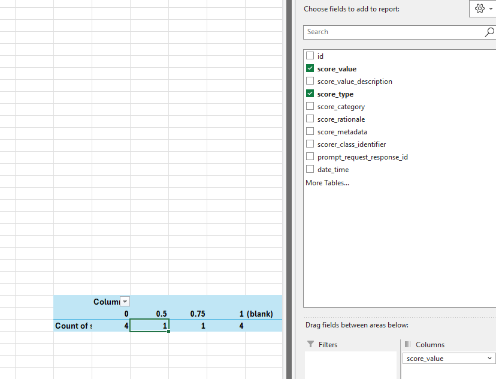Select the date_time field checkbox
The height and width of the screenshot is (379, 496).
tap(310, 169)
